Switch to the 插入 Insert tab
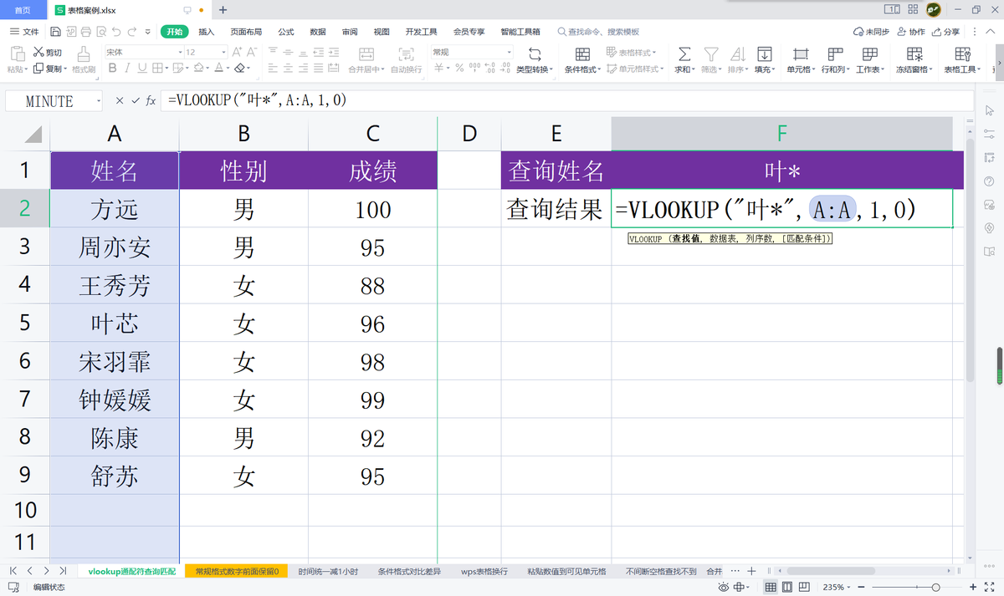This screenshot has height=596, width=1004. tap(206, 32)
